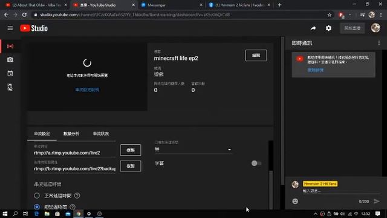Click the share arrow icon in header
The image size is (387, 218).
pos(313,28)
